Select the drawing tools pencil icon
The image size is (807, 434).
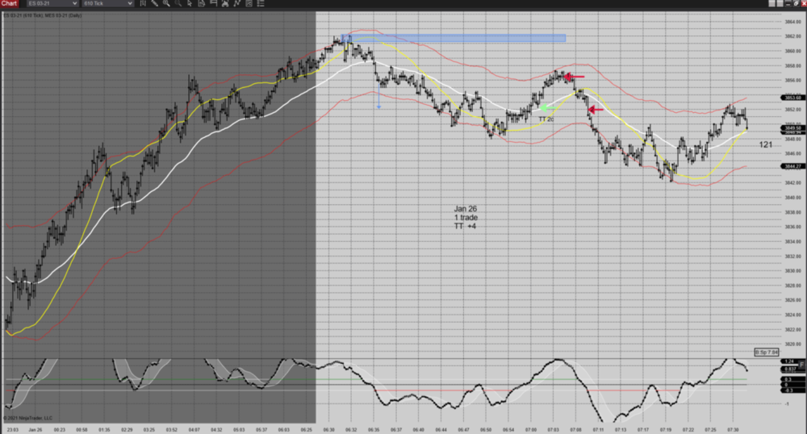(156, 4)
